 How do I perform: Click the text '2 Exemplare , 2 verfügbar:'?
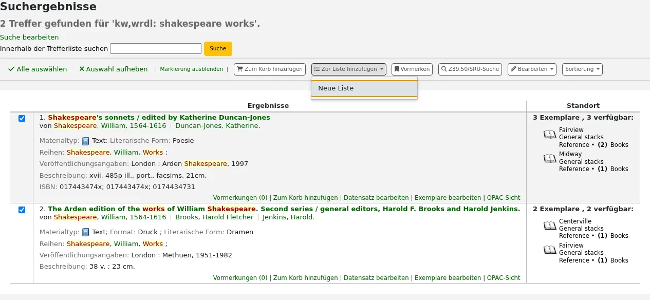[583, 209]
